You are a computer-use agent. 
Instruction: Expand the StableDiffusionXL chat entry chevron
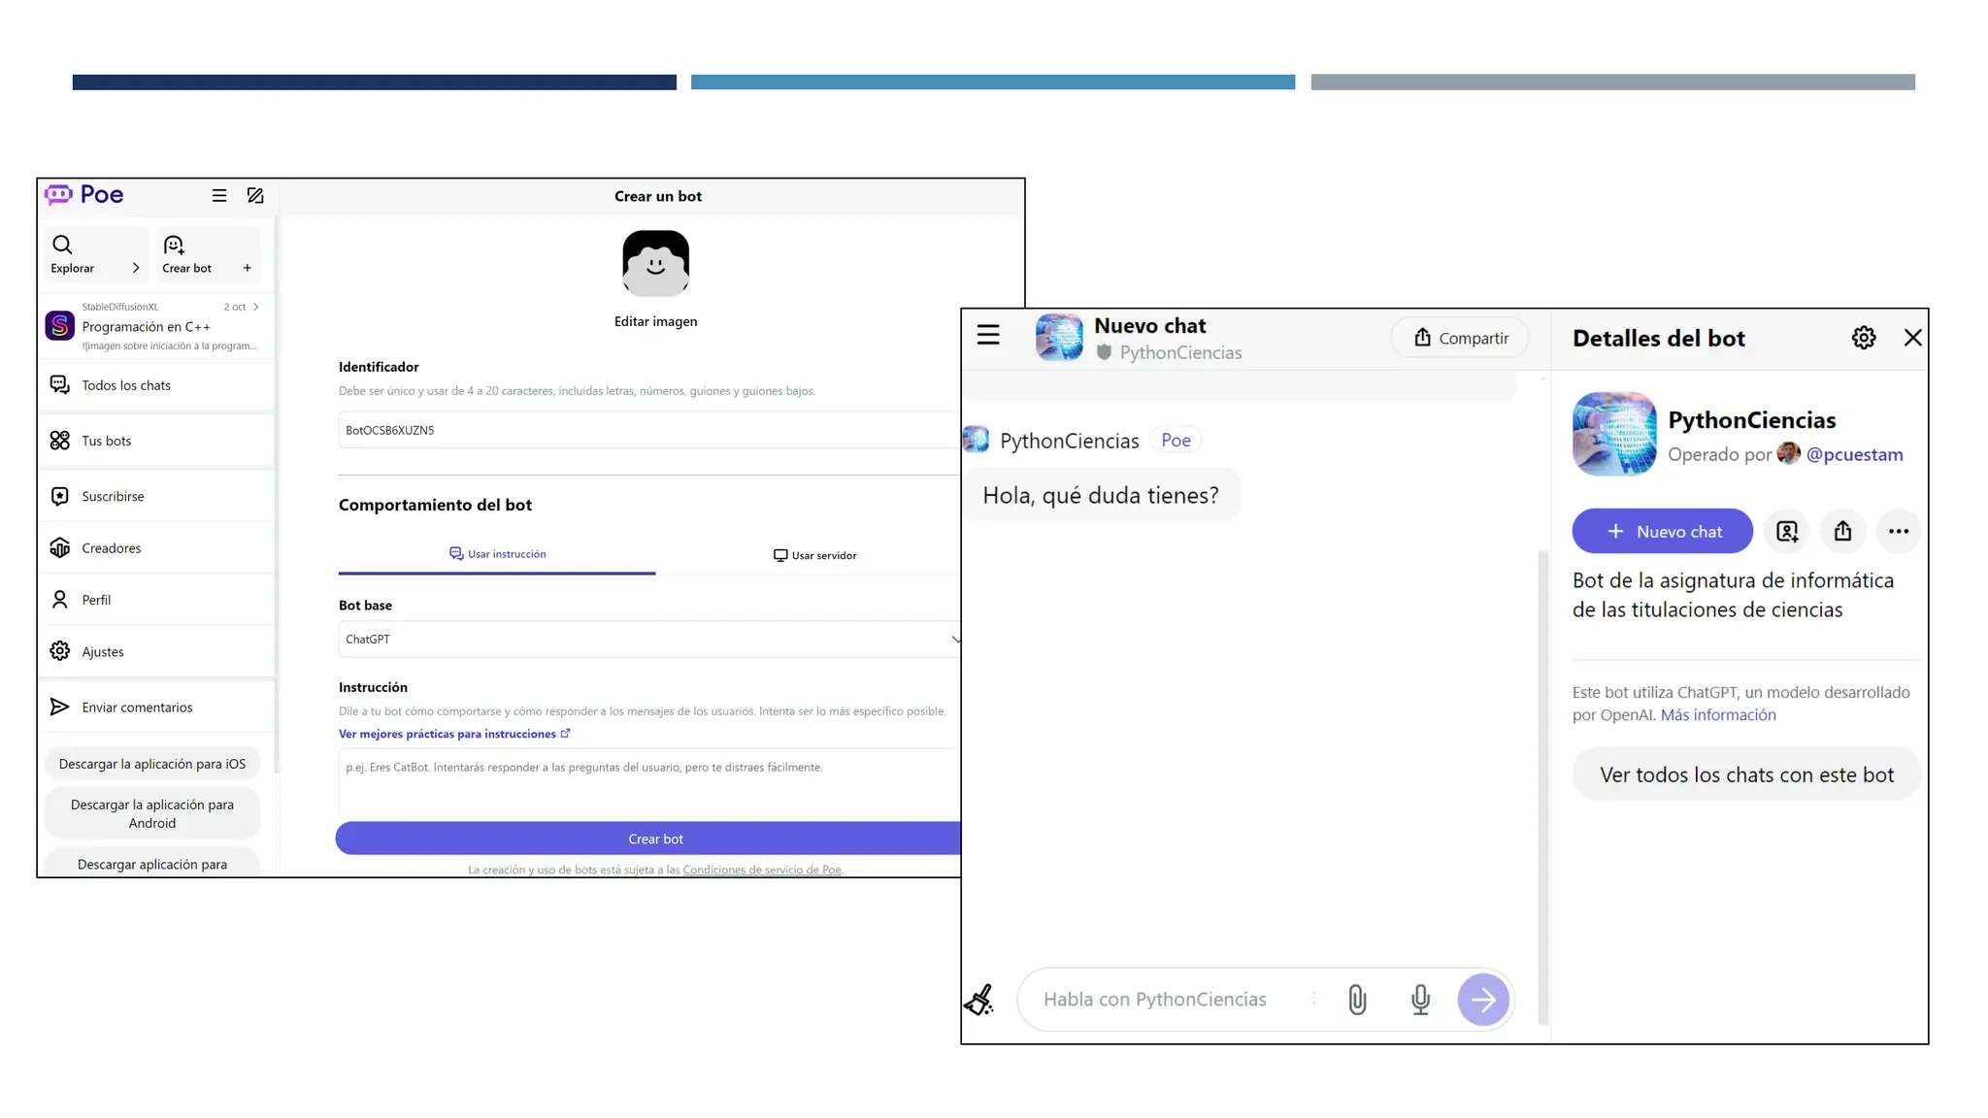point(256,307)
